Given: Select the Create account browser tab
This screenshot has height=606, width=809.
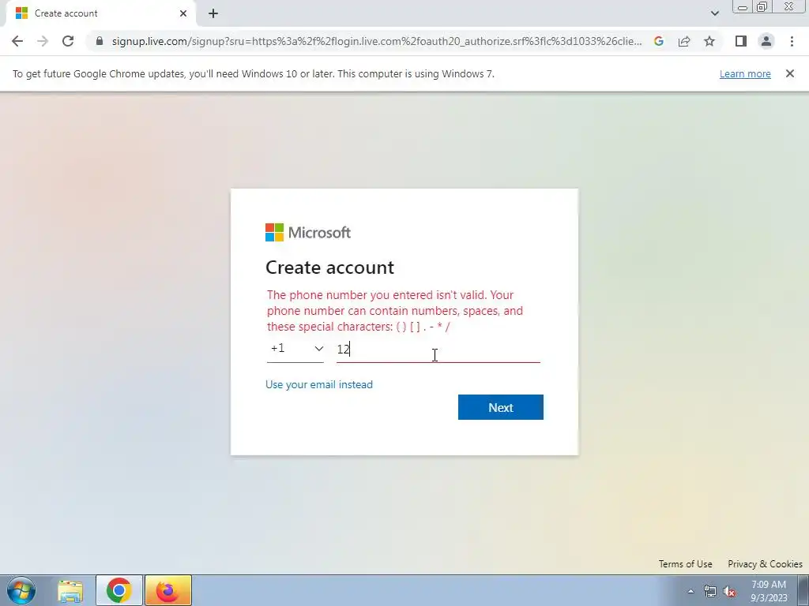Looking at the screenshot, I should point(101,13).
